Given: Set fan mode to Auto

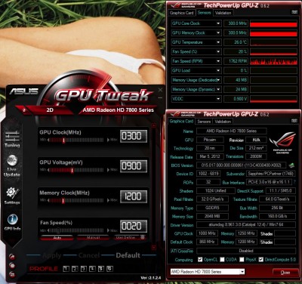Looking at the screenshot, I should (57, 237).
